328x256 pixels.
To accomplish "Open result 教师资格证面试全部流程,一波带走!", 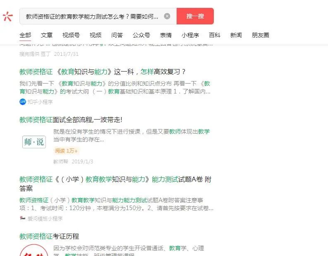I will pos(71,120).
